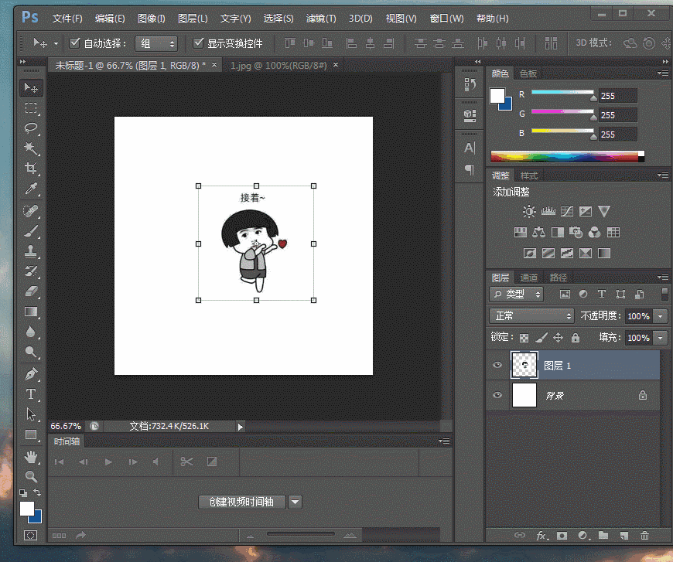This screenshot has width=673, height=562.
Task: Open the Curves adjustment icon in 调整 panel
Action: coord(566,211)
